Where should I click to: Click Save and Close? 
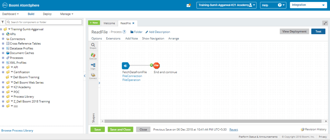121,129
